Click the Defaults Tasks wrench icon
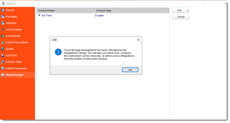The height and width of the screenshot is (123, 230). coord(3,62)
